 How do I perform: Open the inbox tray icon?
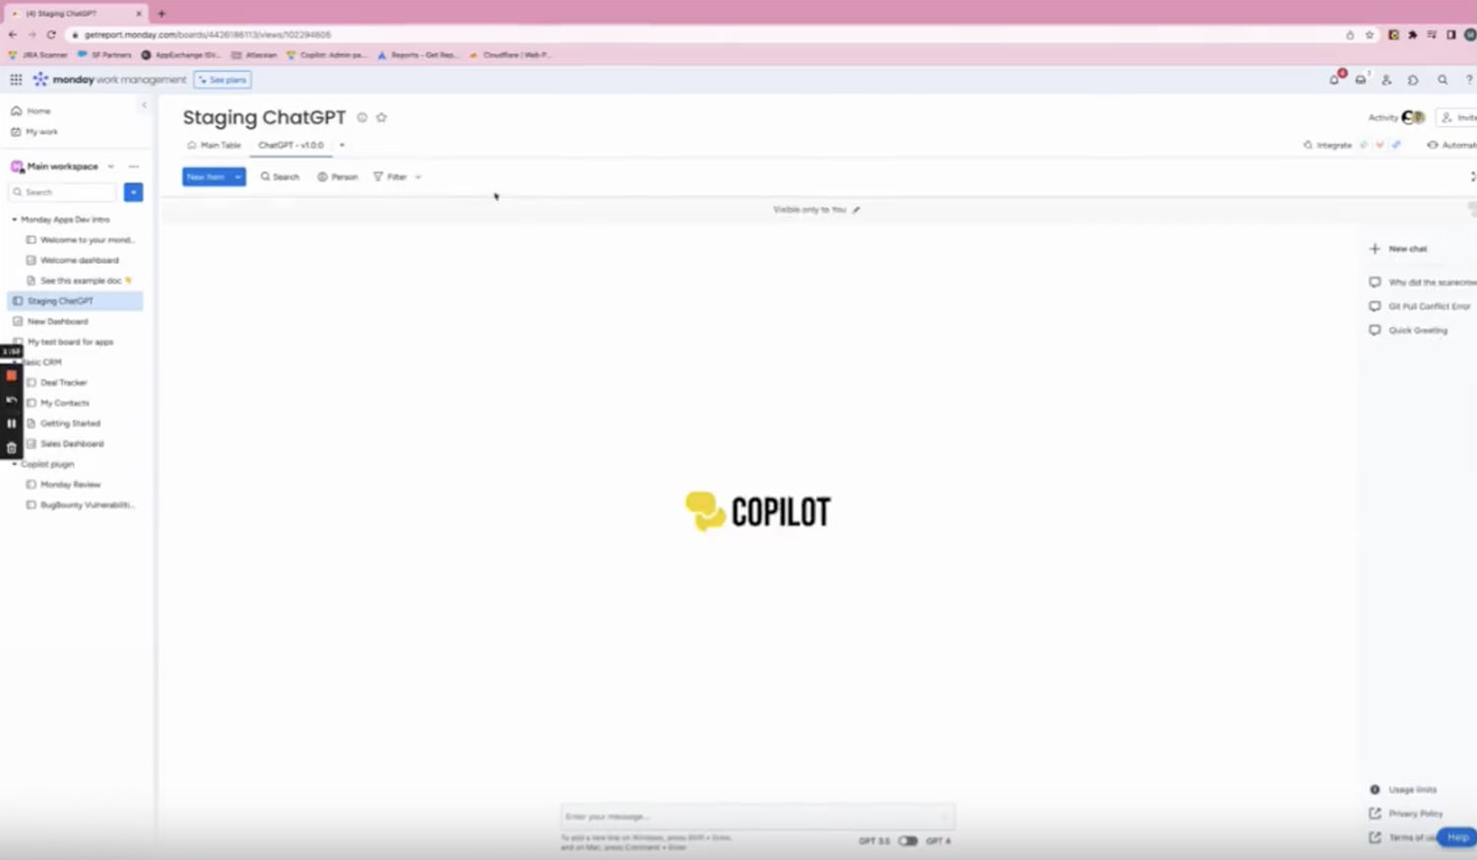(1361, 80)
